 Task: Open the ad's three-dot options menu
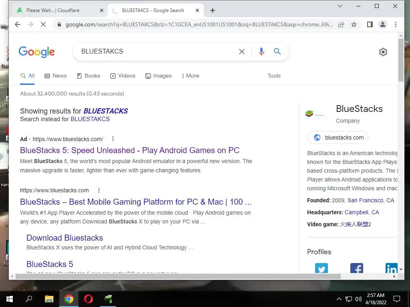(113, 139)
